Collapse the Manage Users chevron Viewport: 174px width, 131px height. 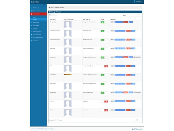[45, 14]
